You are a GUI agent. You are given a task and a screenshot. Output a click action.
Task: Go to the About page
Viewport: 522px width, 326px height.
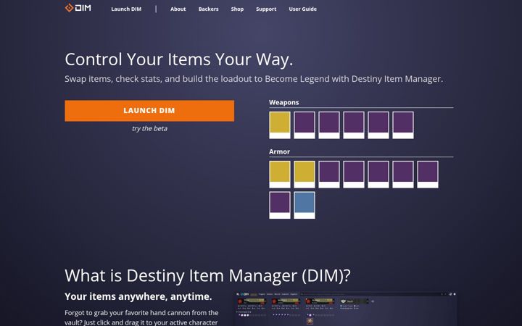coord(178,9)
